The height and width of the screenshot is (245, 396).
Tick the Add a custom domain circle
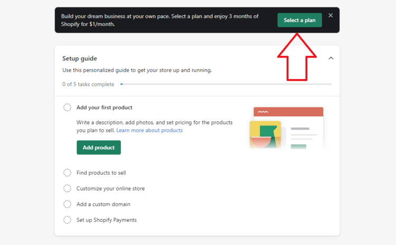(x=68, y=204)
